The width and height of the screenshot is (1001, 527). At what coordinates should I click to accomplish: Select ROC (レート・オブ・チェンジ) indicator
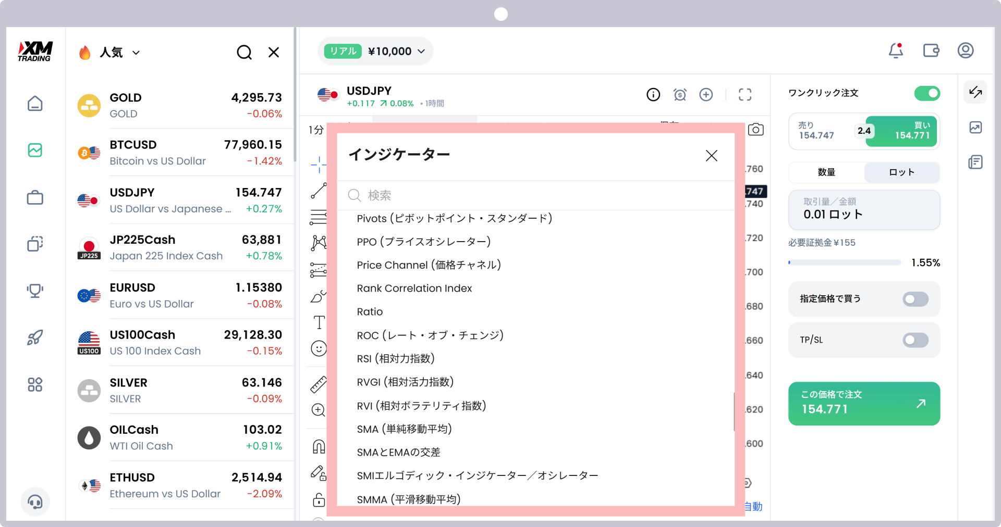(x=430, y=335)
